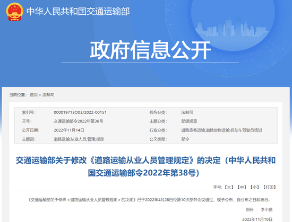Click the publication date 2022年11月14日
The width and height of the screenshot is (292, 222).
pos(69,130)
